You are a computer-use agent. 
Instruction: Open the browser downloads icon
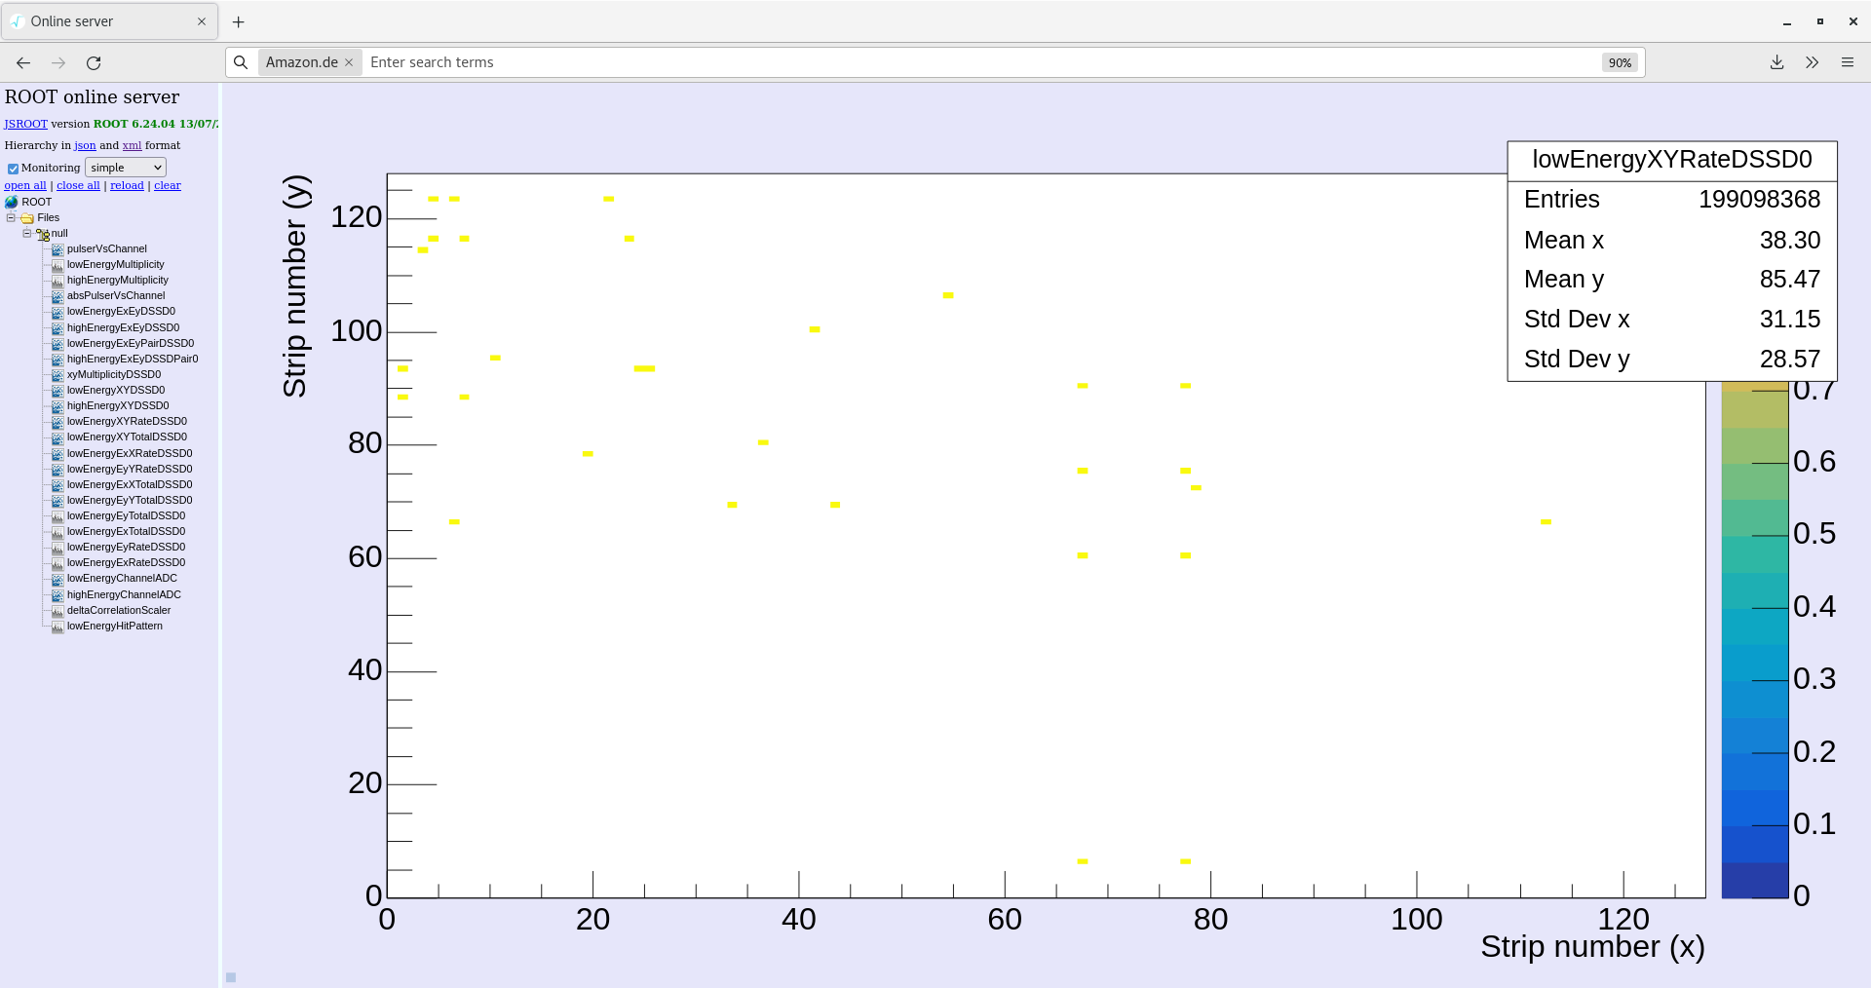pyautogui.click(x=1776, y=62)
